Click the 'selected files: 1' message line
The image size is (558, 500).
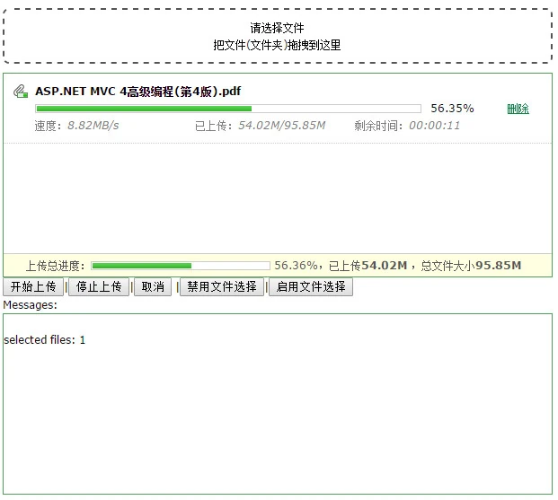(x=45, y=340)
